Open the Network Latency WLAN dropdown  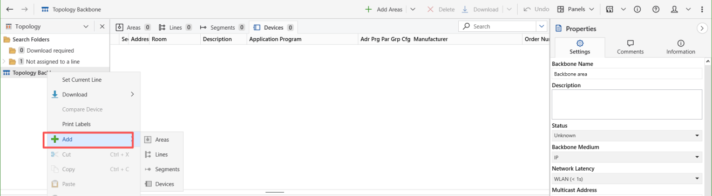627,179
